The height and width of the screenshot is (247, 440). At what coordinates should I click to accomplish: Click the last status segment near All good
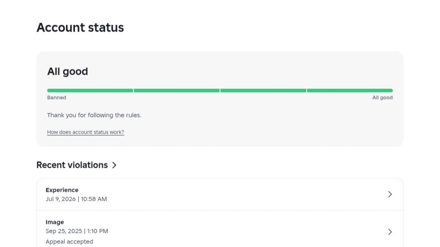point(350,90)
